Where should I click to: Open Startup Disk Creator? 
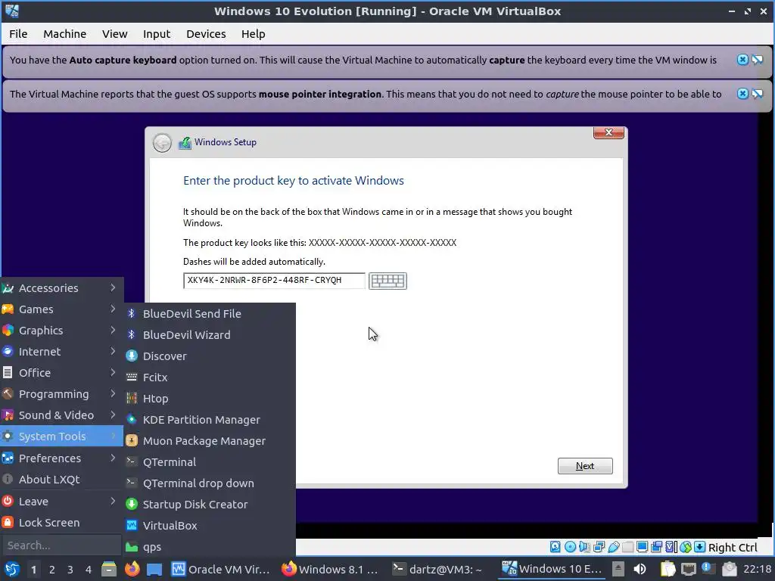(x=210, y=505)
